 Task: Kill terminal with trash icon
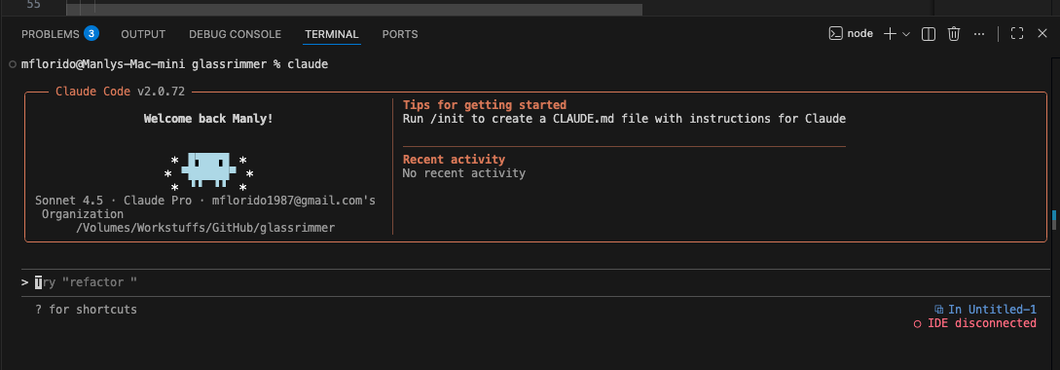[954, 34]
